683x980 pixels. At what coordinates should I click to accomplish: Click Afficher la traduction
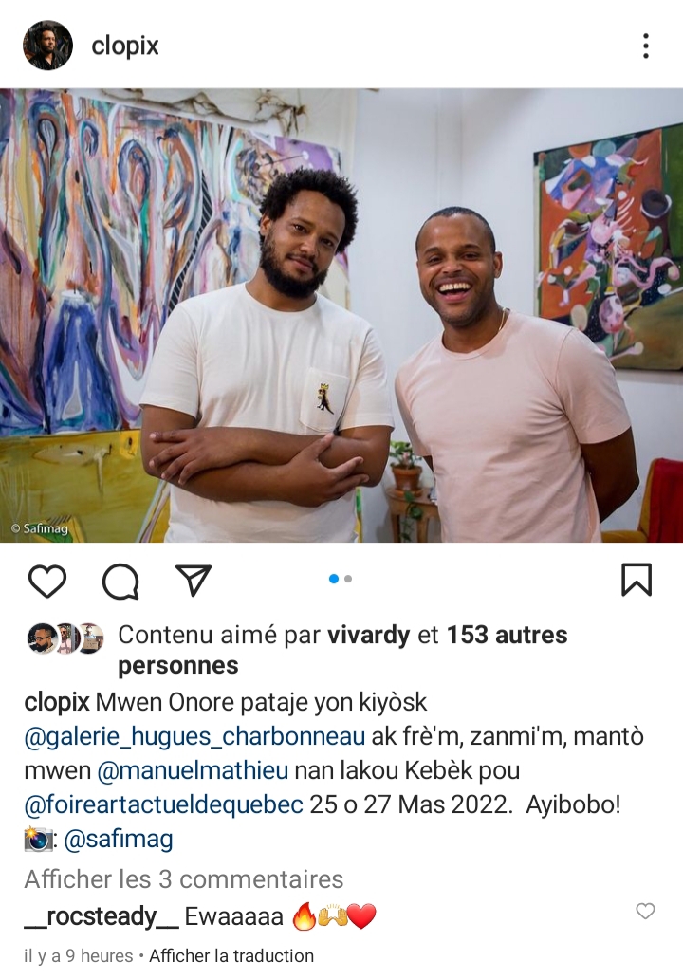point(231,955)
